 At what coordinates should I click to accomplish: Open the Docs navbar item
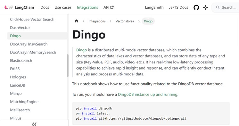point(45,7)
